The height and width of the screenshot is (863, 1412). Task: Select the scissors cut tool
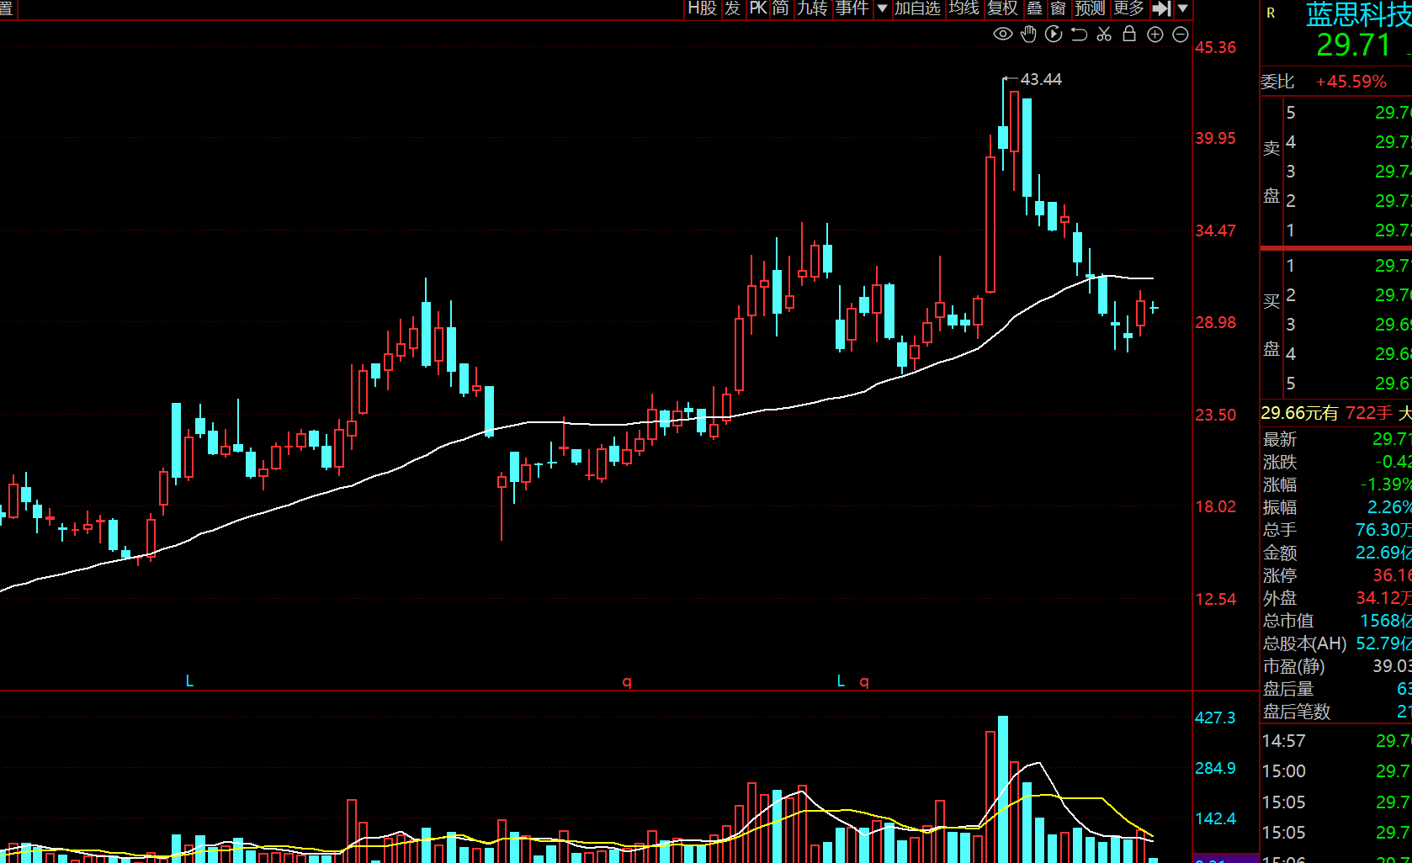(x=1104, y=34)
